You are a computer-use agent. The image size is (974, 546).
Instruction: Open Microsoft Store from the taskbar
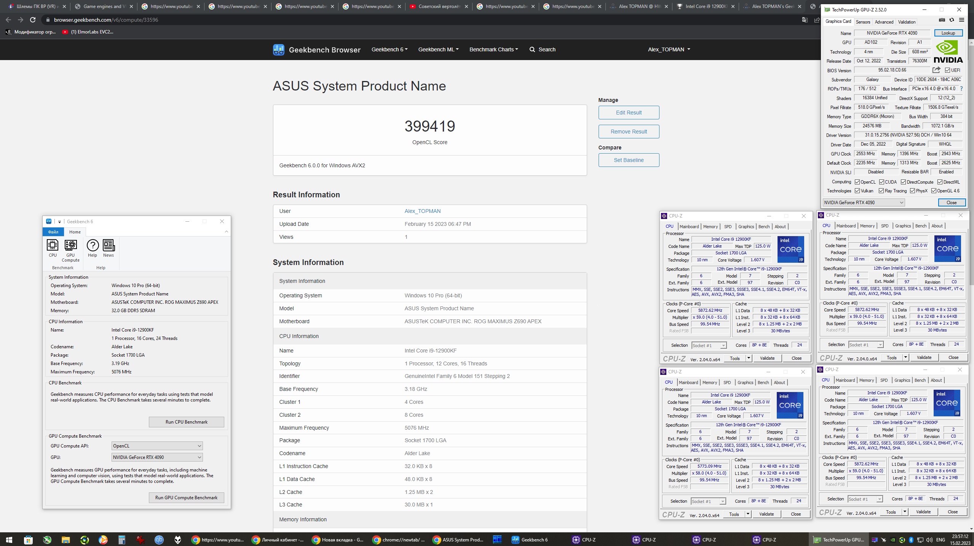tap(28, 540)
